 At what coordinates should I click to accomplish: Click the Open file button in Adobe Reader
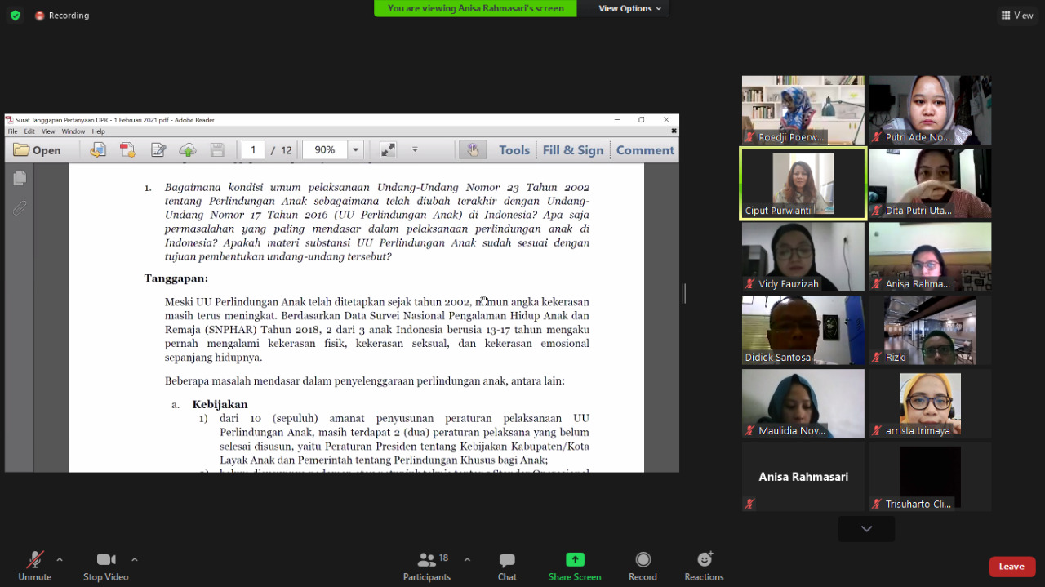point(38,150)
